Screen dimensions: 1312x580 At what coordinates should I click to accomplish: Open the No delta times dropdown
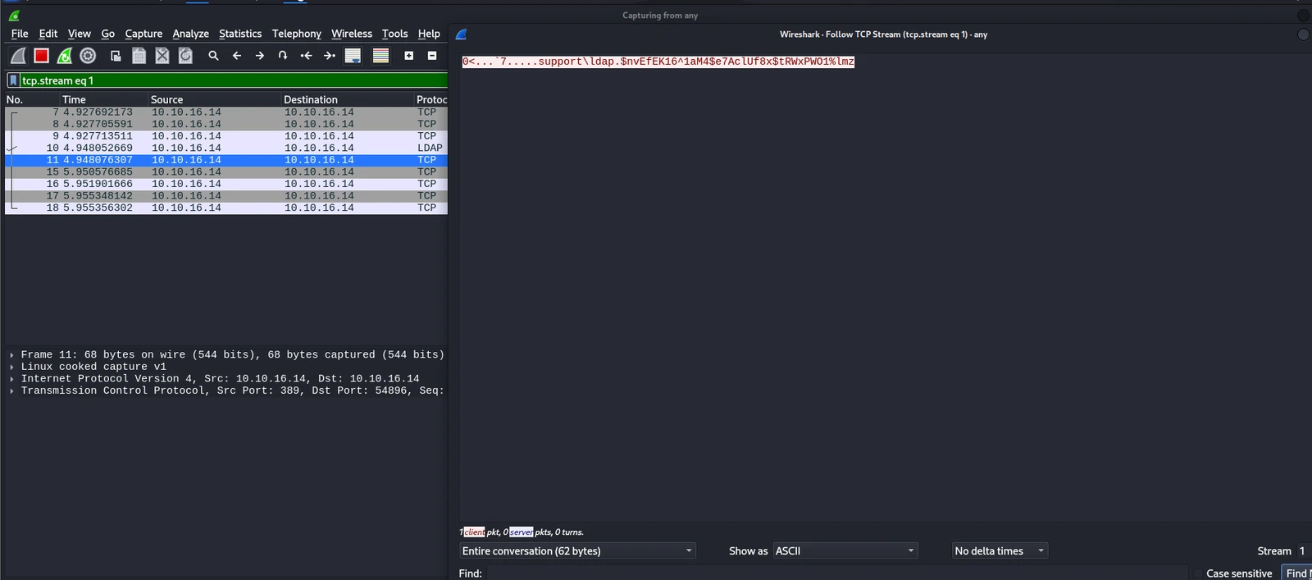1000,550
